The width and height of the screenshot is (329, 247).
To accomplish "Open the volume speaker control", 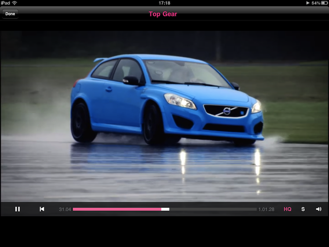I will click(319, 209).
